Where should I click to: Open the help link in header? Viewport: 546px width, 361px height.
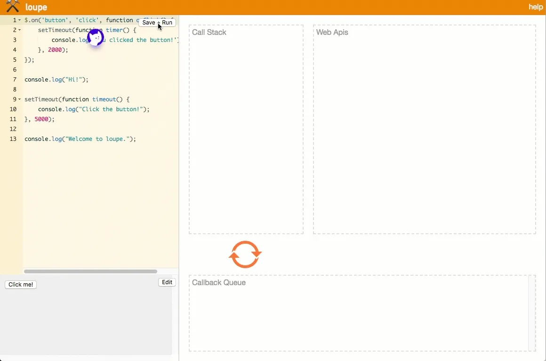click(x=536, y=7)
